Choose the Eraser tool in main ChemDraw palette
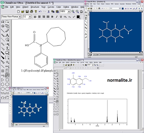144x133 pixels. (x=7, y=31)
